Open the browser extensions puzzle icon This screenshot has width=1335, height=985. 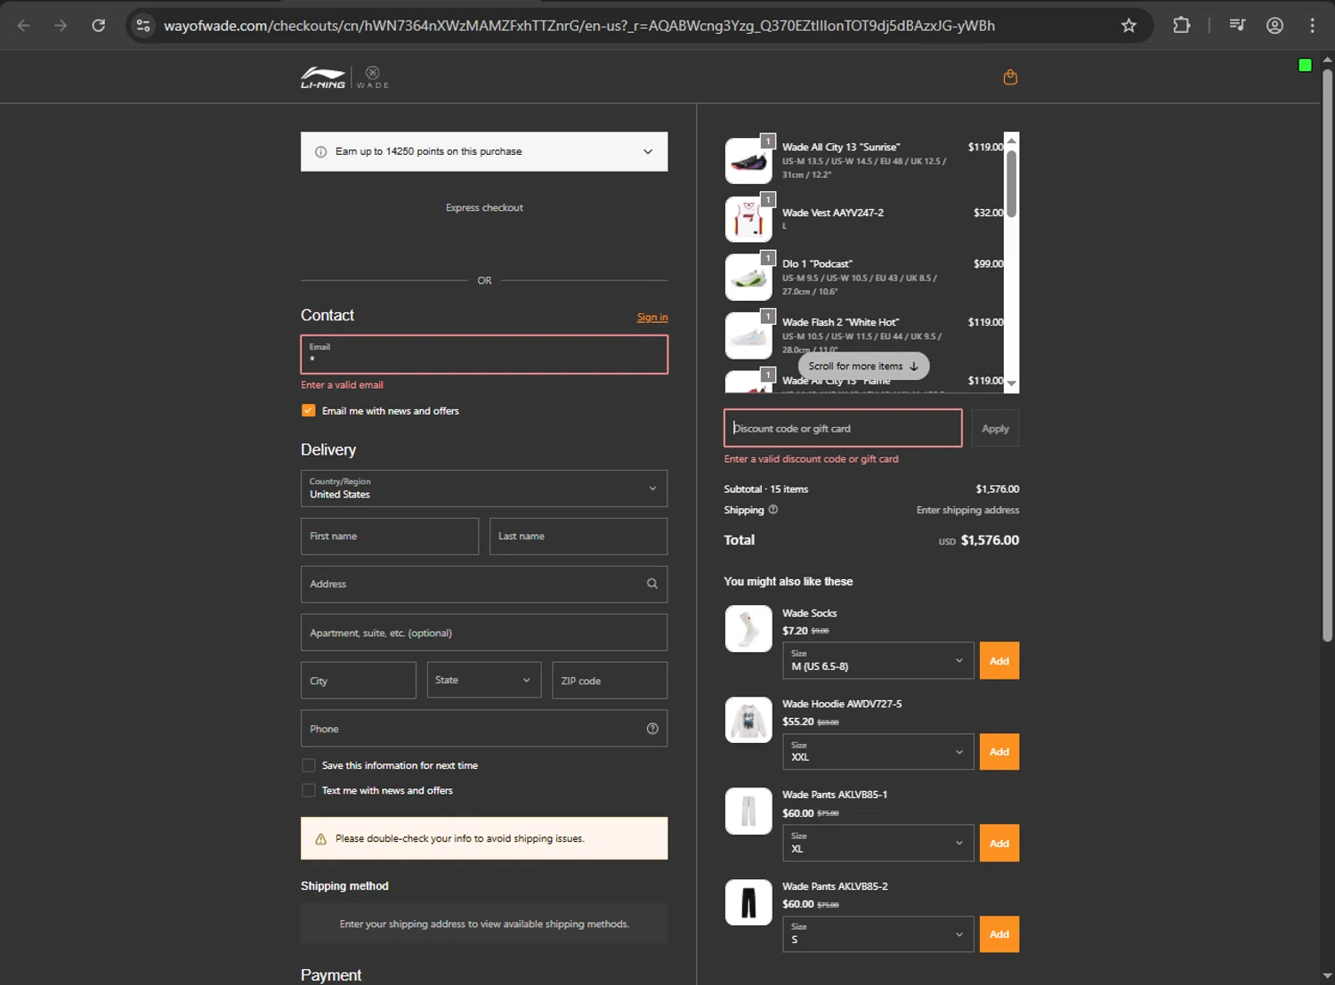click(1181, 26)
